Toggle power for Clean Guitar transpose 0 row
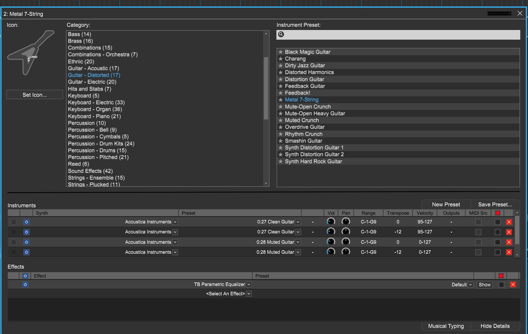The image size is (528, 334). 26,222
